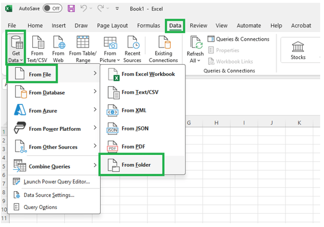
Task: Switch to Acrobat tab
Action: point(301,26)
